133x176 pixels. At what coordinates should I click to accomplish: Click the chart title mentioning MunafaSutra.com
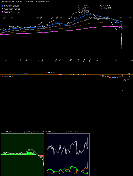(x=26, y=2)
